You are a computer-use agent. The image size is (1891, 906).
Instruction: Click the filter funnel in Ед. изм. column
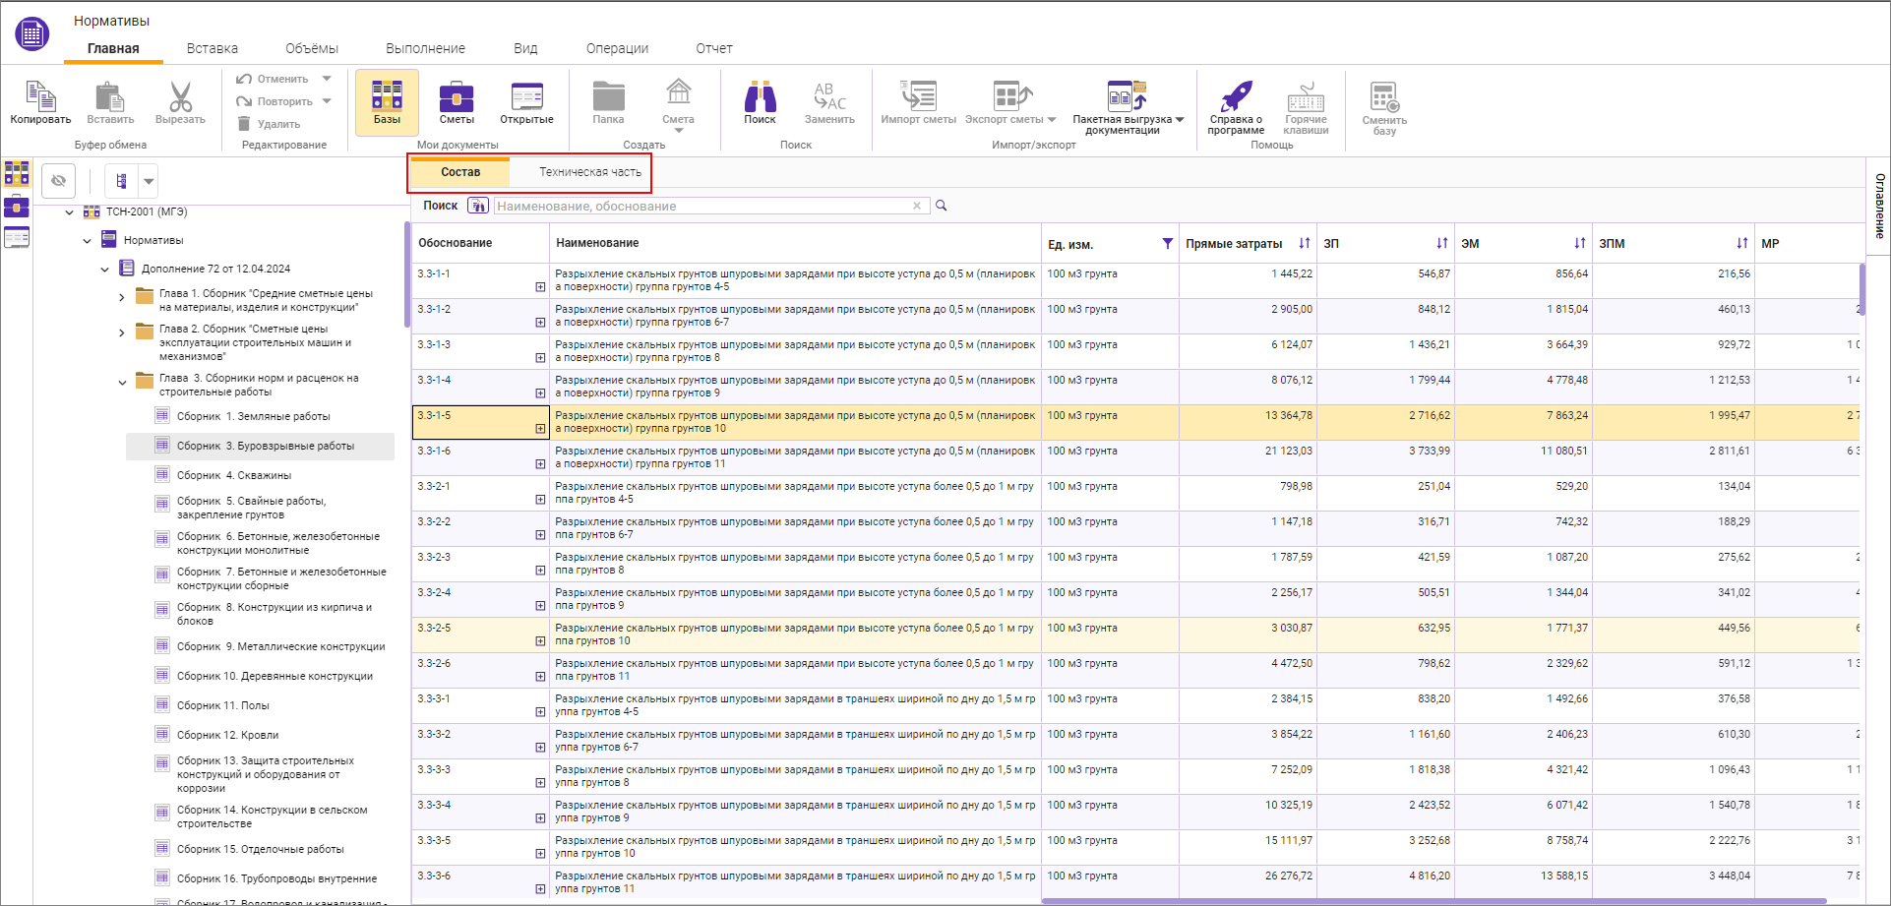1167,244
